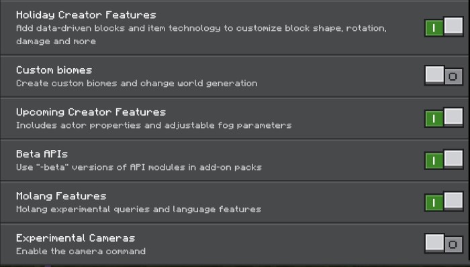Enable the Custom biomes toggle

pos(444,76)
